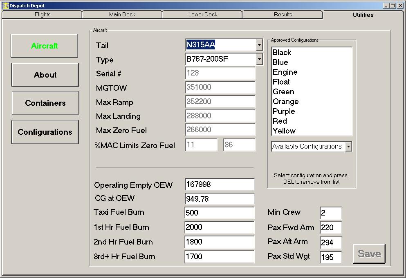Click the Taxi Fuel Burn field

(220, 213)
